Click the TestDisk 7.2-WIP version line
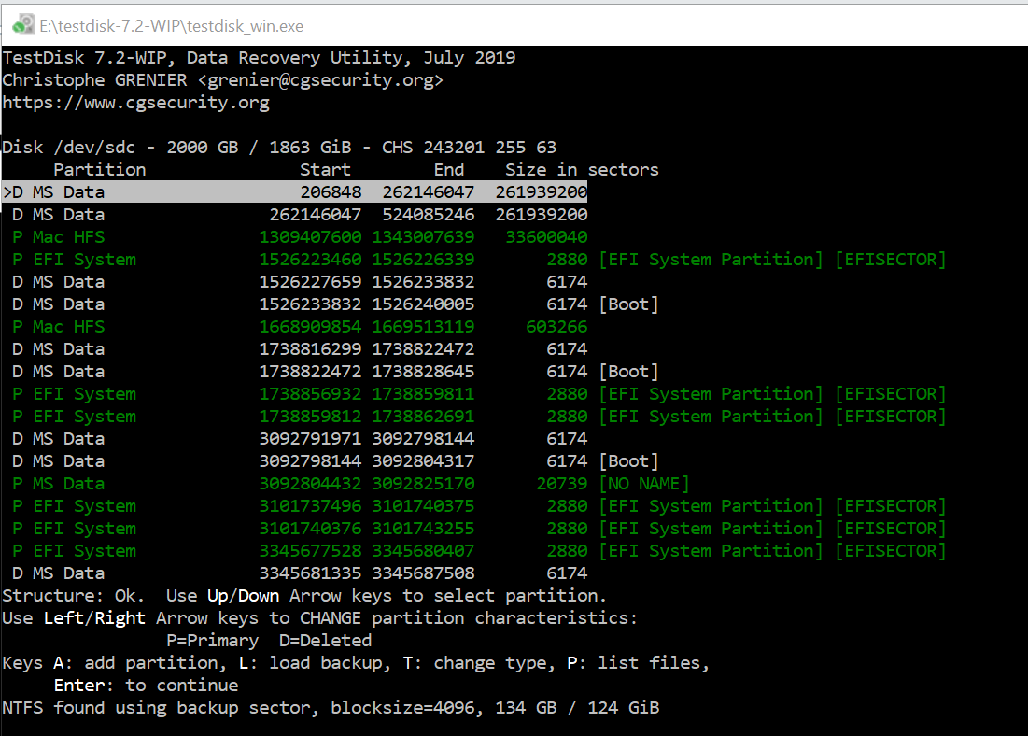Viewport: 1028px width, 736px height. (259, 58)
